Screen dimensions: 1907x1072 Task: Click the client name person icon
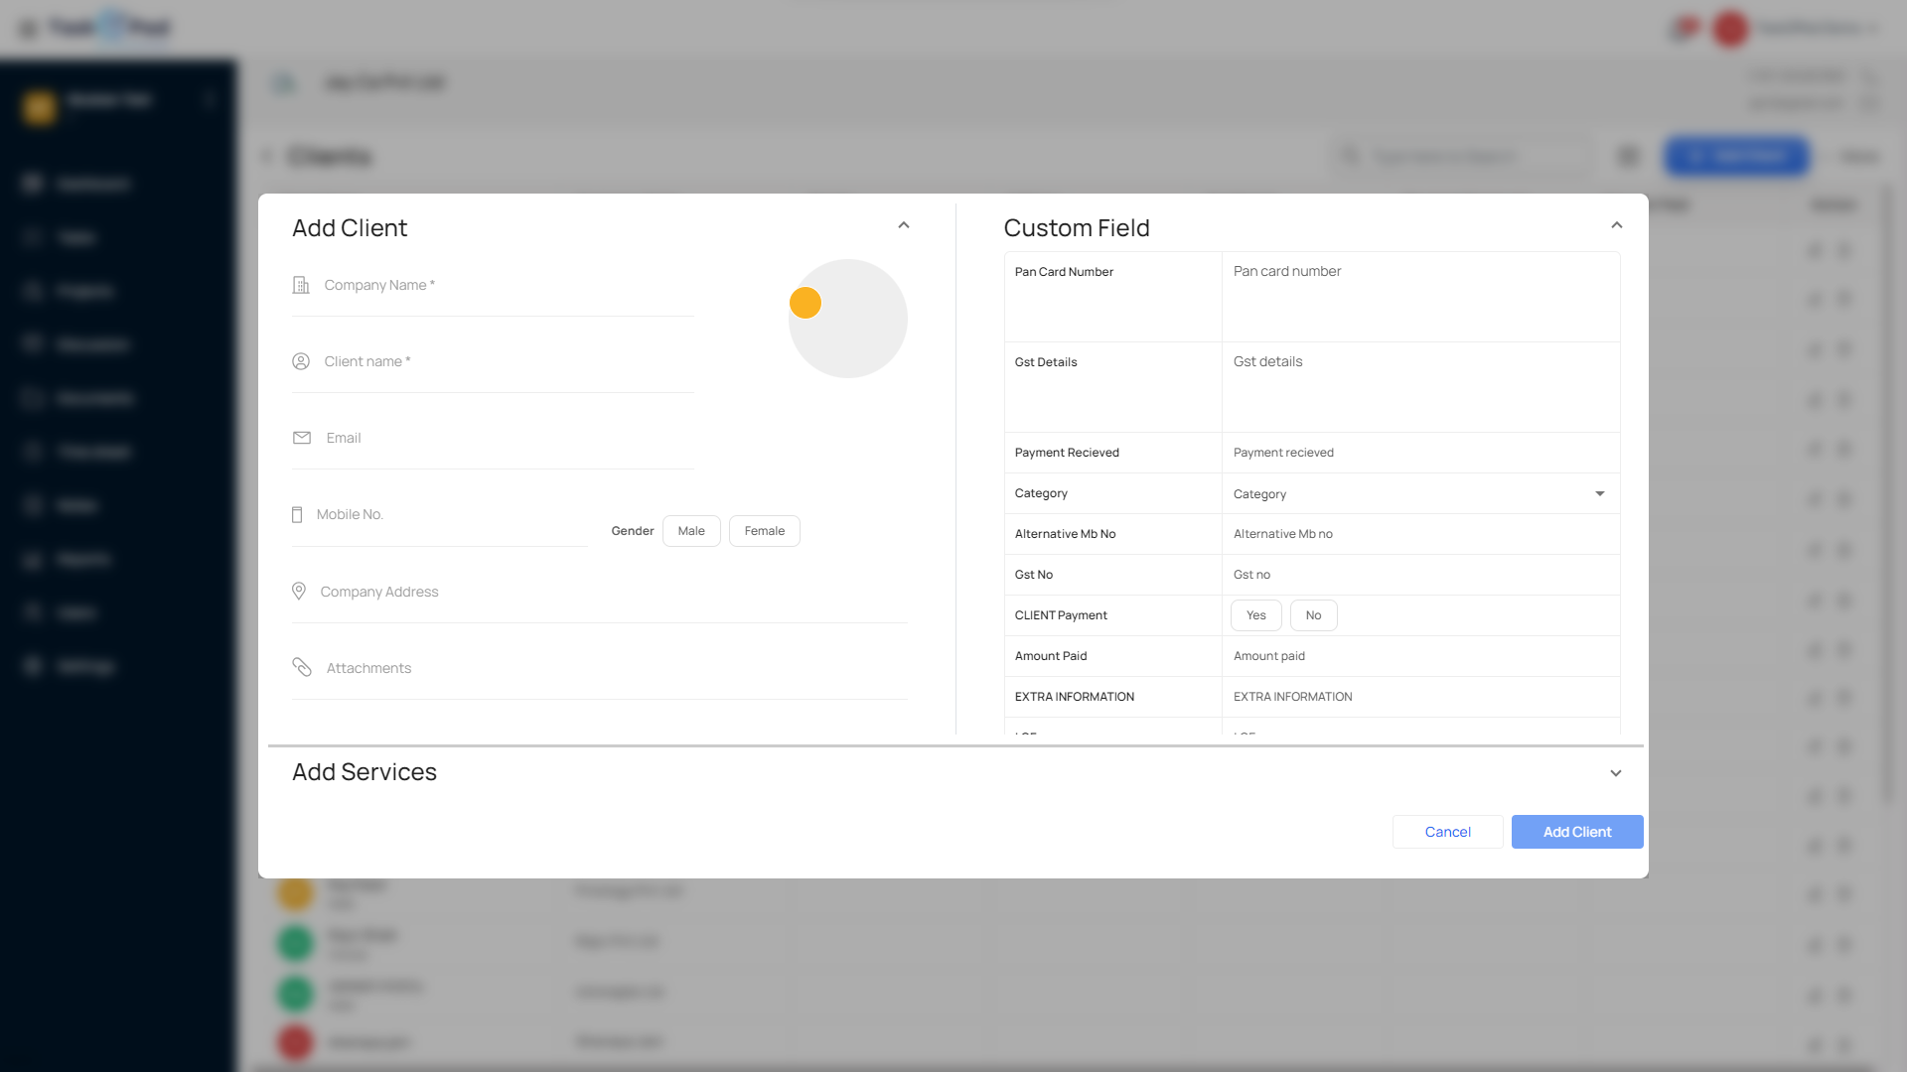tap(301, 361)
